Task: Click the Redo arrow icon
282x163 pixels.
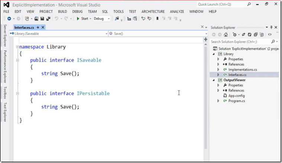Action: click(x=66, y=19)
